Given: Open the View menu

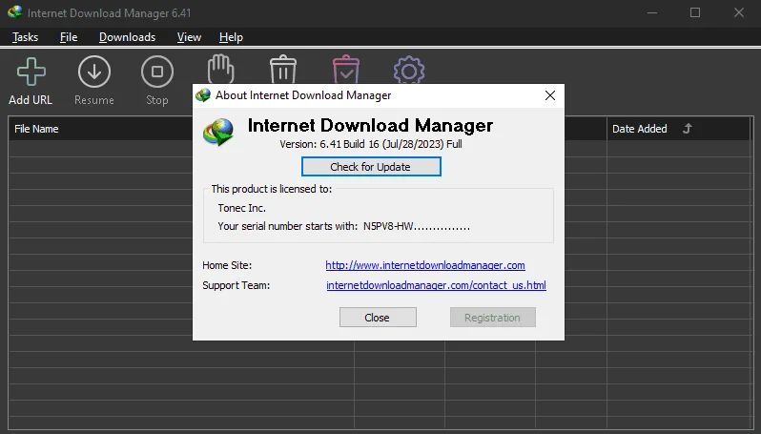Looking at the screenshot, I should 189,37.
